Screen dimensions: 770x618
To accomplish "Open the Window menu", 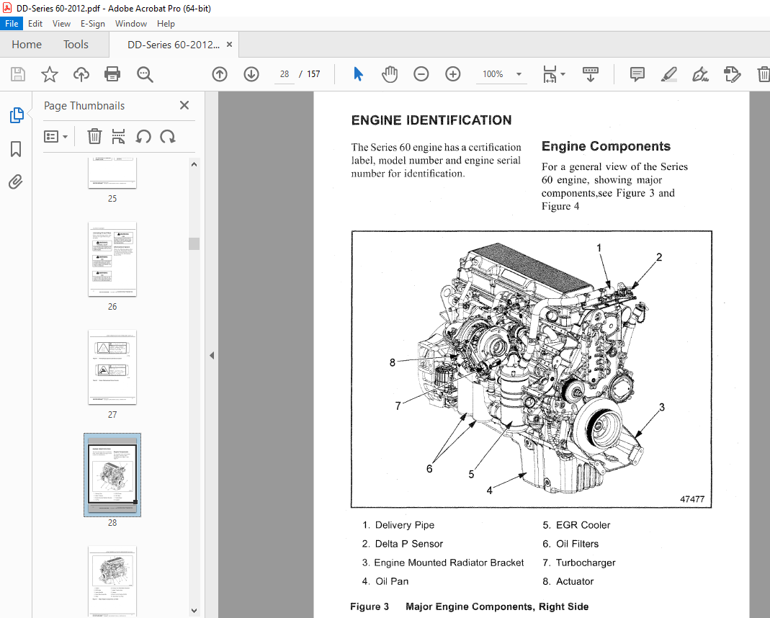I will click(130, 24).
